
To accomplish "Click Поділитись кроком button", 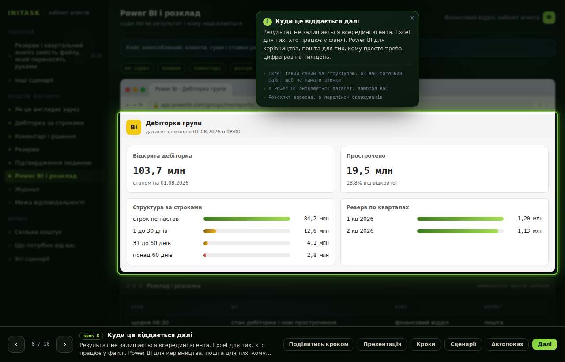I will (x=319, y=344).
